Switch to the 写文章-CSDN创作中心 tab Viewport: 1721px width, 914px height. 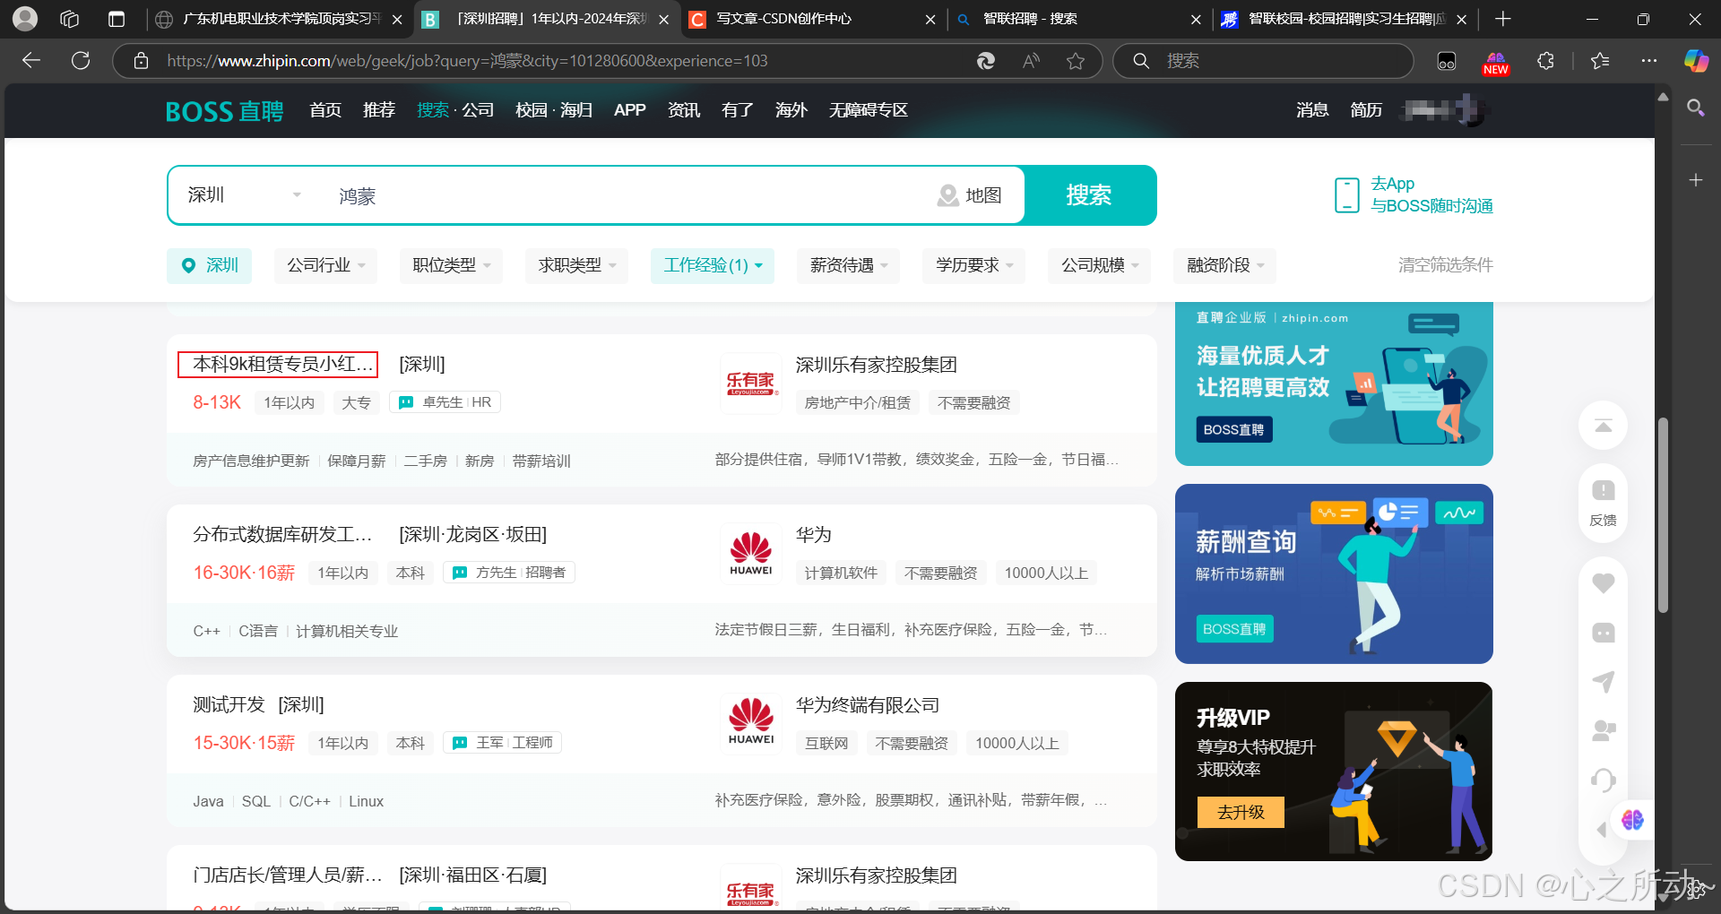click(811, 19)
